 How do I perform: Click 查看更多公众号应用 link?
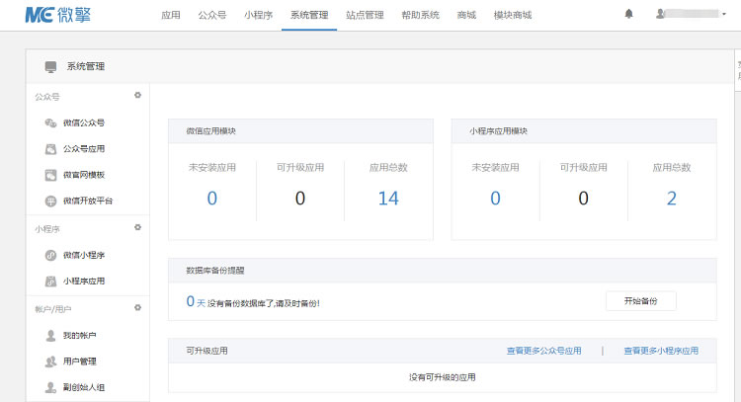point(544,351)
